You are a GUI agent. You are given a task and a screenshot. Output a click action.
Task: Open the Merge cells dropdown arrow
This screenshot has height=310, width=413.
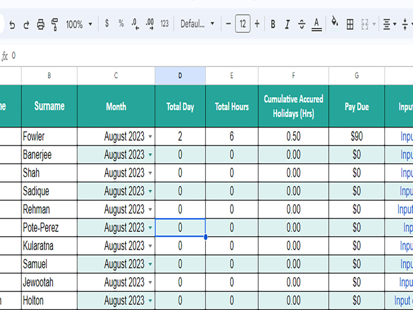click(x=374, y=24)
